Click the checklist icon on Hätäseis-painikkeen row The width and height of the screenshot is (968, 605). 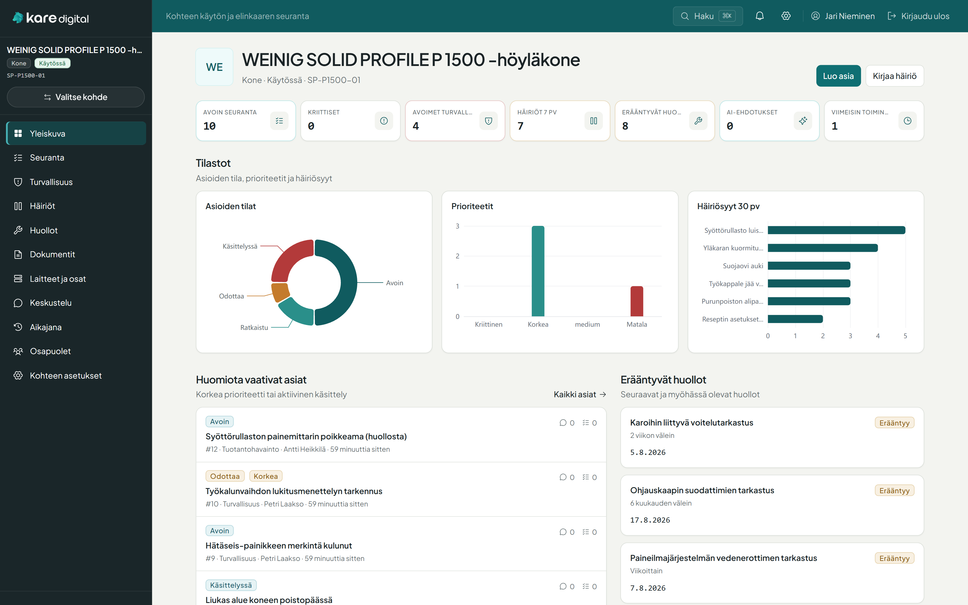[586, 532]
